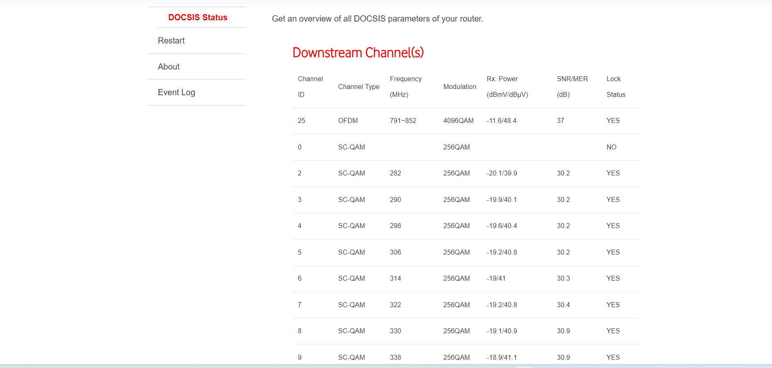This screenshot has width=772, height=368.
Task: Click the 791~852 frequency value
Action: (x=403, y=121)
